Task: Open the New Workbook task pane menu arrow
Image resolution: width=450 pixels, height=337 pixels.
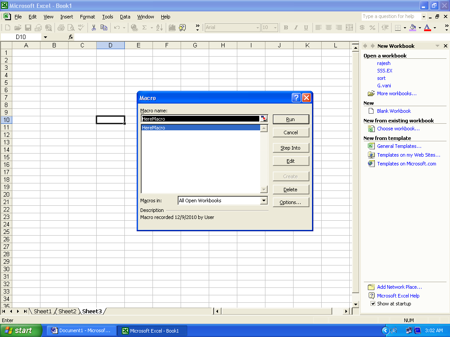Action: [437, 46]
